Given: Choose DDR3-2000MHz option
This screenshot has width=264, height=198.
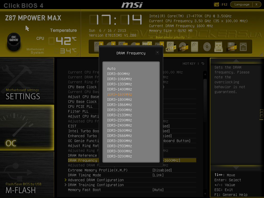Looking at the screenshot, I should 120,110.
